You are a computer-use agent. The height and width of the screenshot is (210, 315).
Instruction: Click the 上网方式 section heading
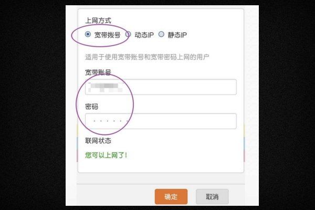pyautogui.click(x=98, y=20)
